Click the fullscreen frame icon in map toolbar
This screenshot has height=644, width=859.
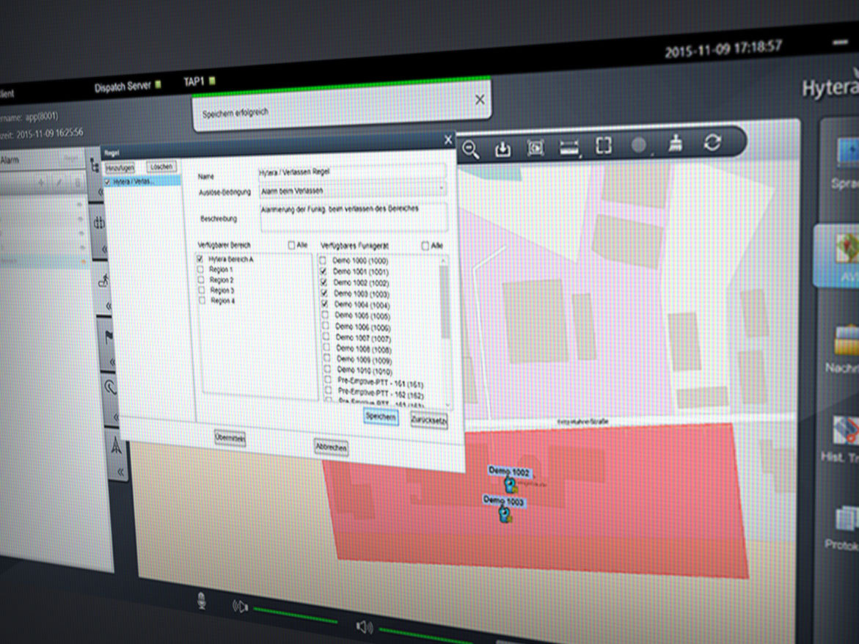603,145
